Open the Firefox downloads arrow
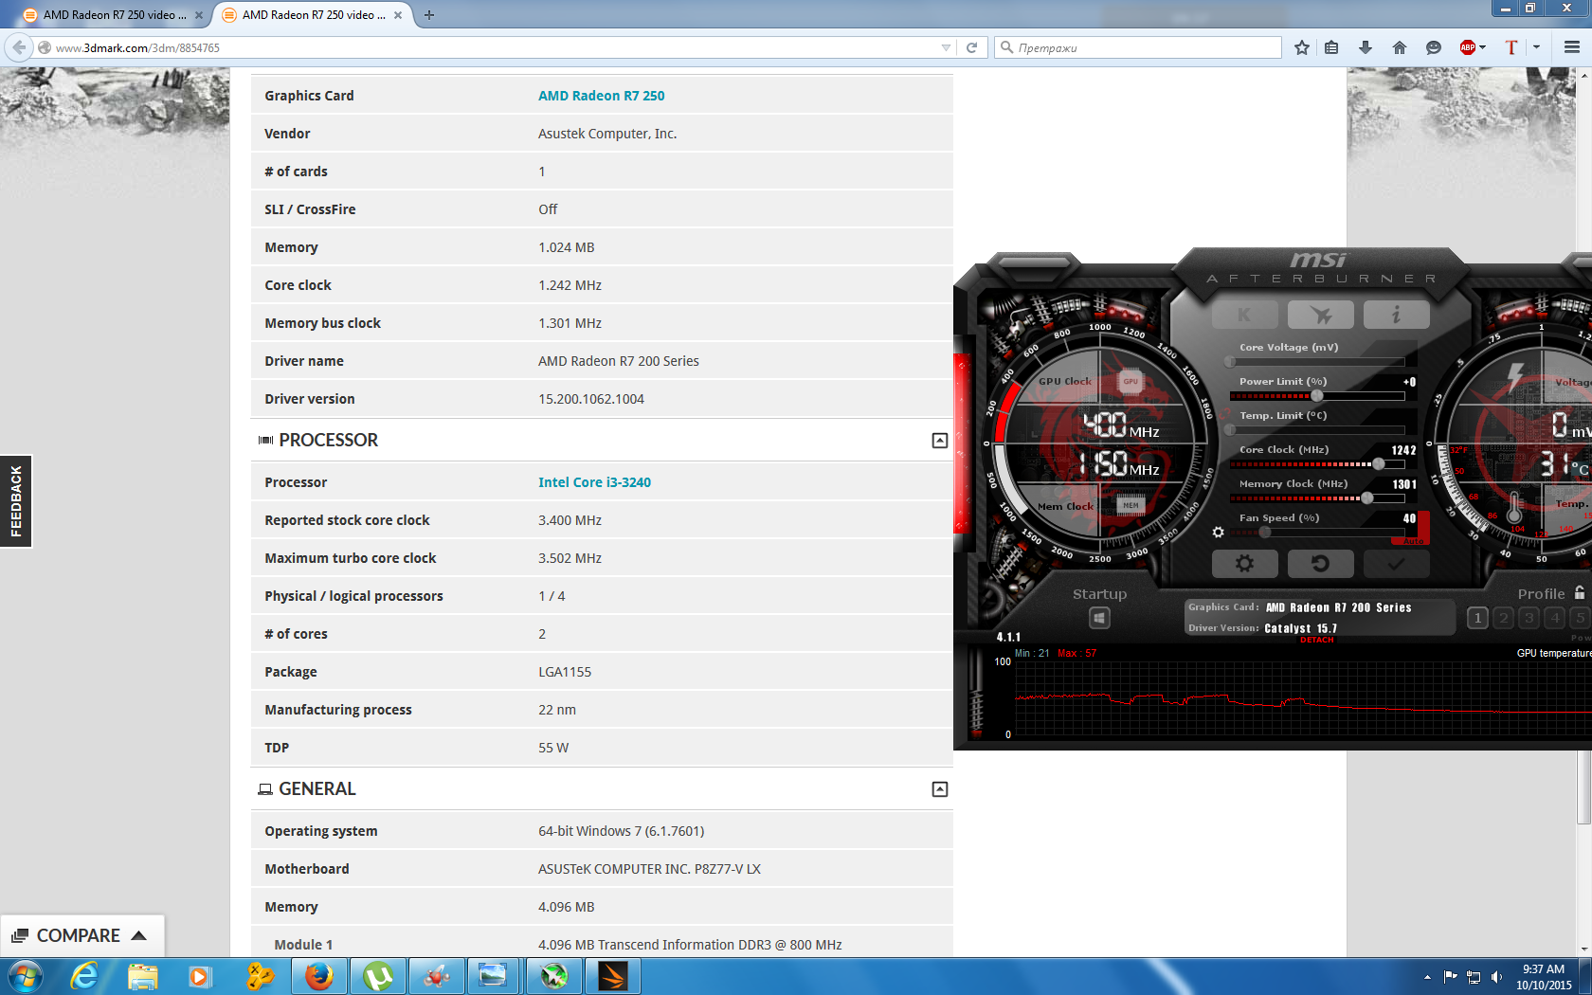1592x995 pixels. [x=1365, y=47]
